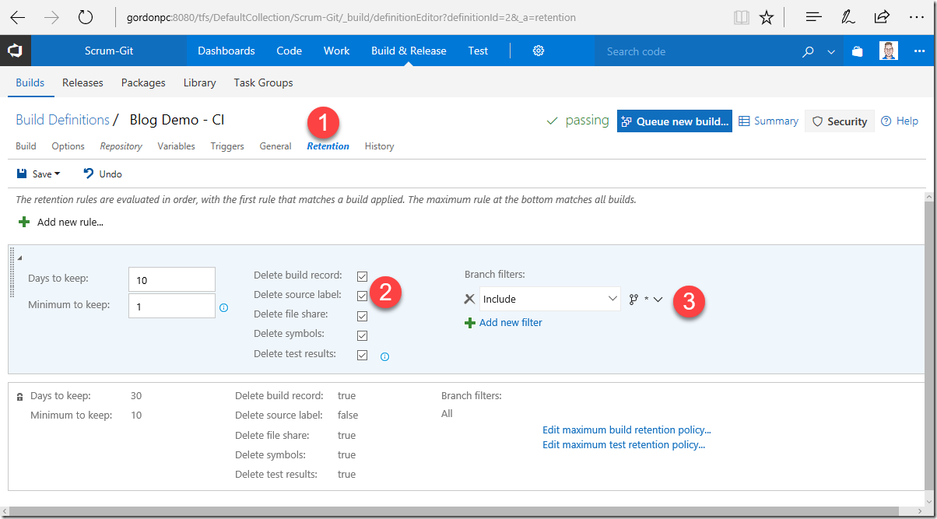Switch to the Task Groups tab
937x519 pixels.
click(x=263, y=82)
